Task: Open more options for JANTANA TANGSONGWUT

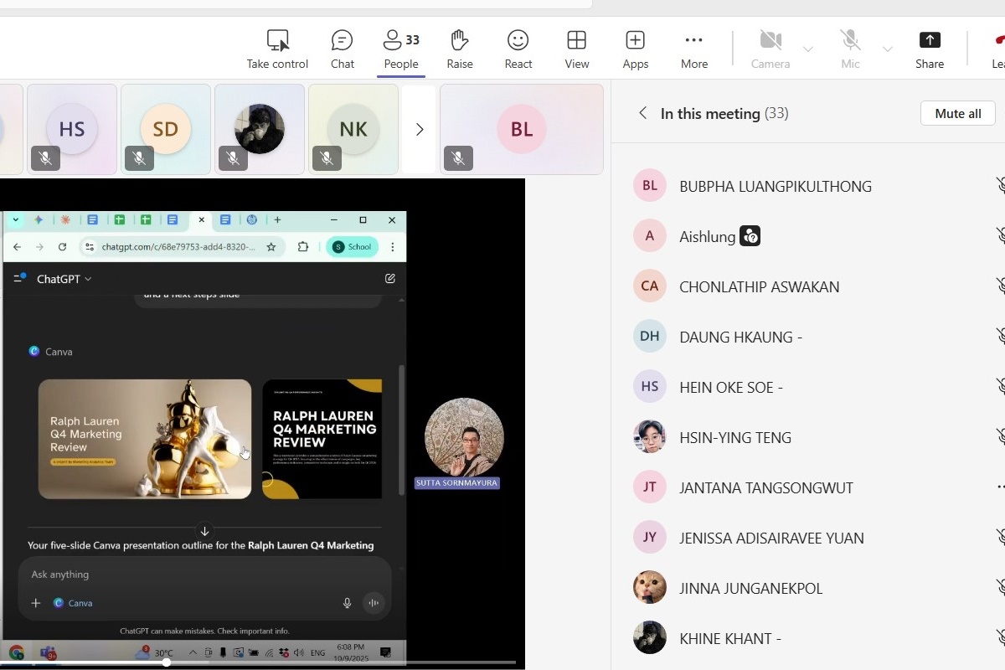Action: pos(999,487)
